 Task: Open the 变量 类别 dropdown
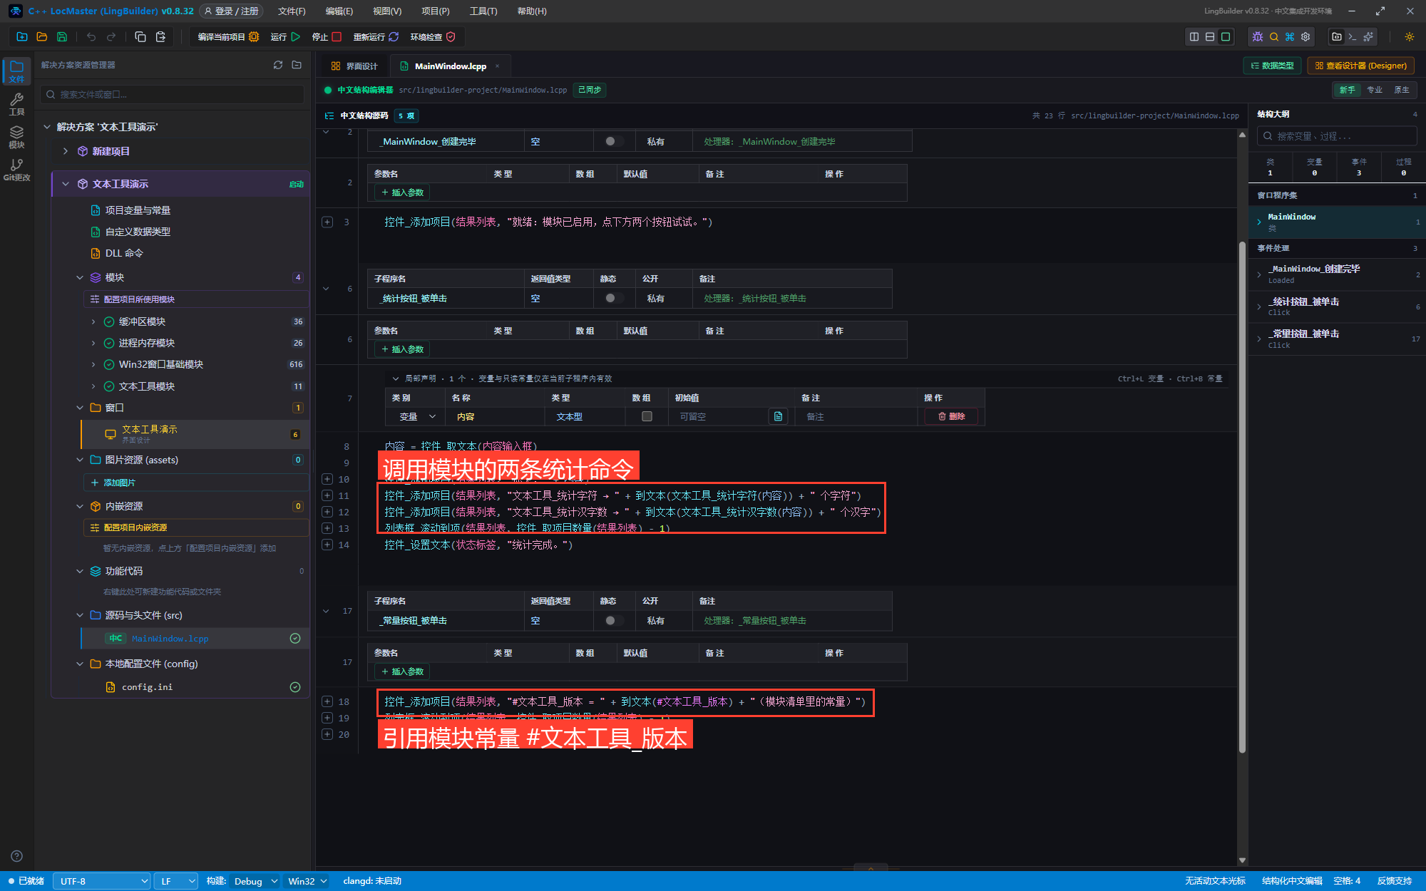click(417, 416)
